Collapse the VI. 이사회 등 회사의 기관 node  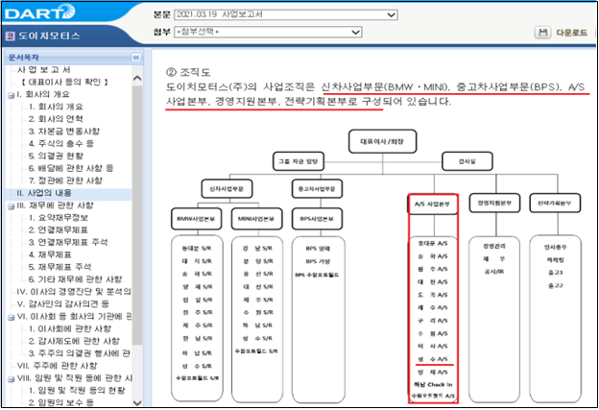click(12, 317)
